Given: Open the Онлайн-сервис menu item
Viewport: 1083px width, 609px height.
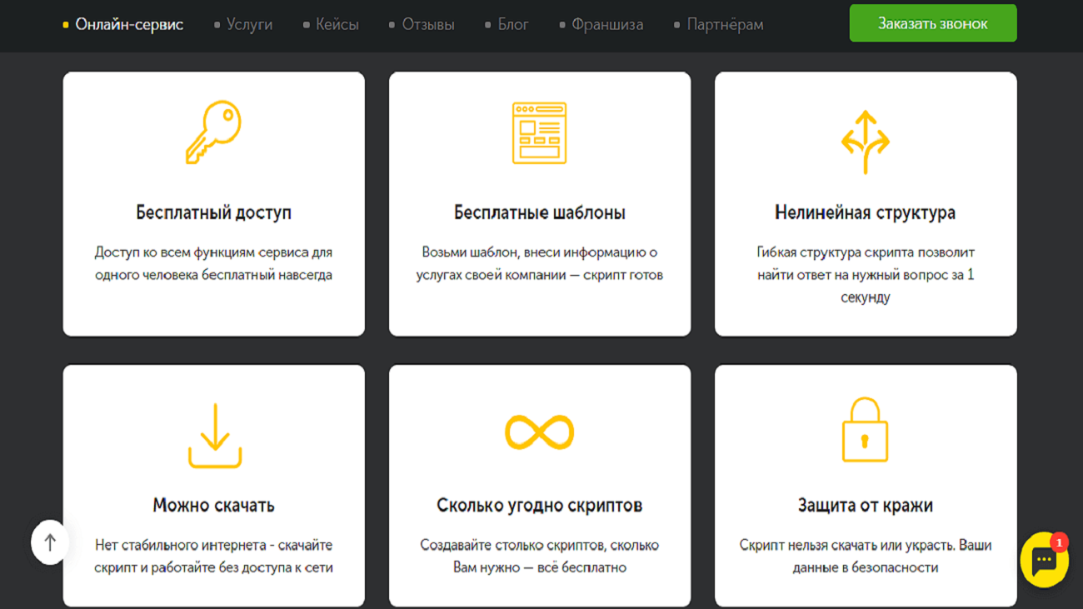Looking at the screenshot, I should point(128,25).
